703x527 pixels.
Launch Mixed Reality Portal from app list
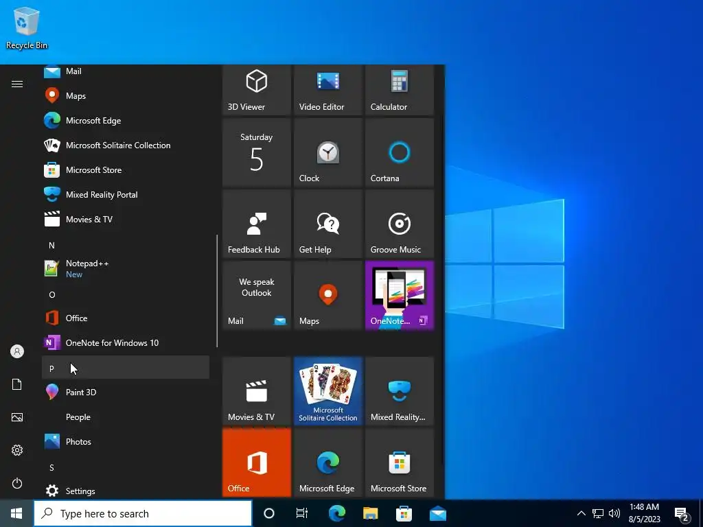tap(126, 194)
